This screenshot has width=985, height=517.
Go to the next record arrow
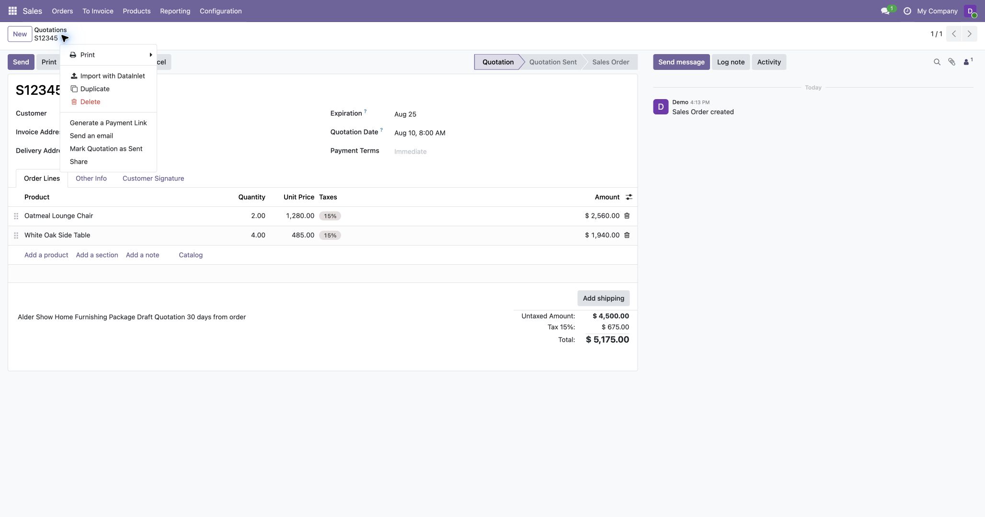(x=969, y=34)
